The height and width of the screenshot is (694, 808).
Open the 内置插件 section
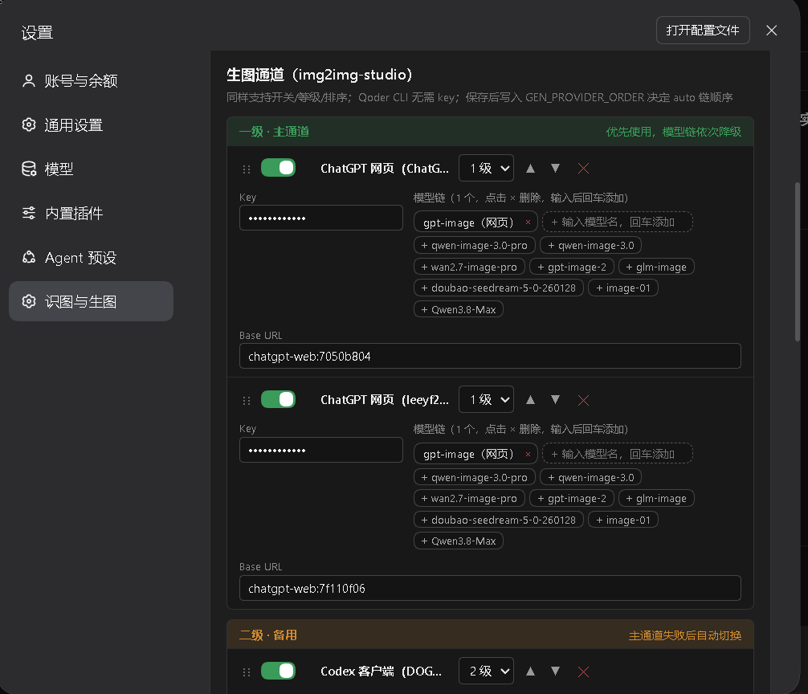click(x=92, y=214)
